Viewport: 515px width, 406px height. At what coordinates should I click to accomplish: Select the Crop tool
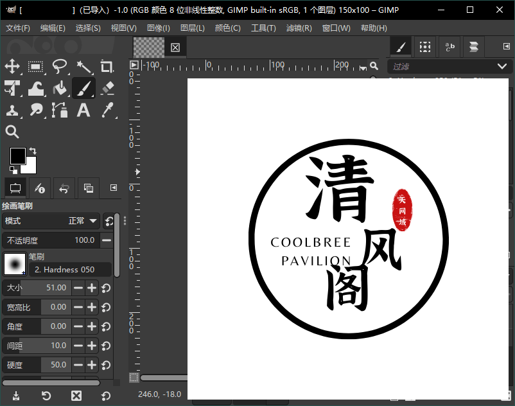(x=107, y=67)
